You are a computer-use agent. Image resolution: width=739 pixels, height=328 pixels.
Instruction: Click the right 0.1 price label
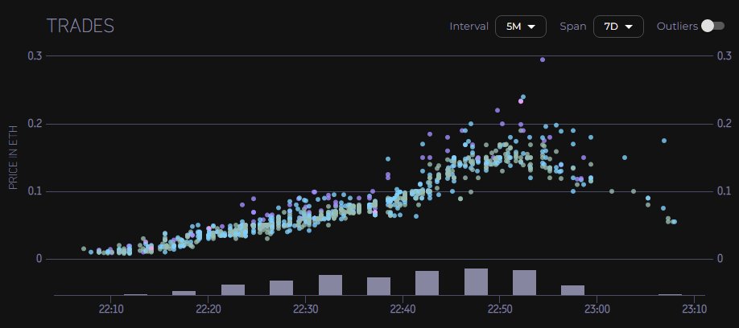(723, 191)
